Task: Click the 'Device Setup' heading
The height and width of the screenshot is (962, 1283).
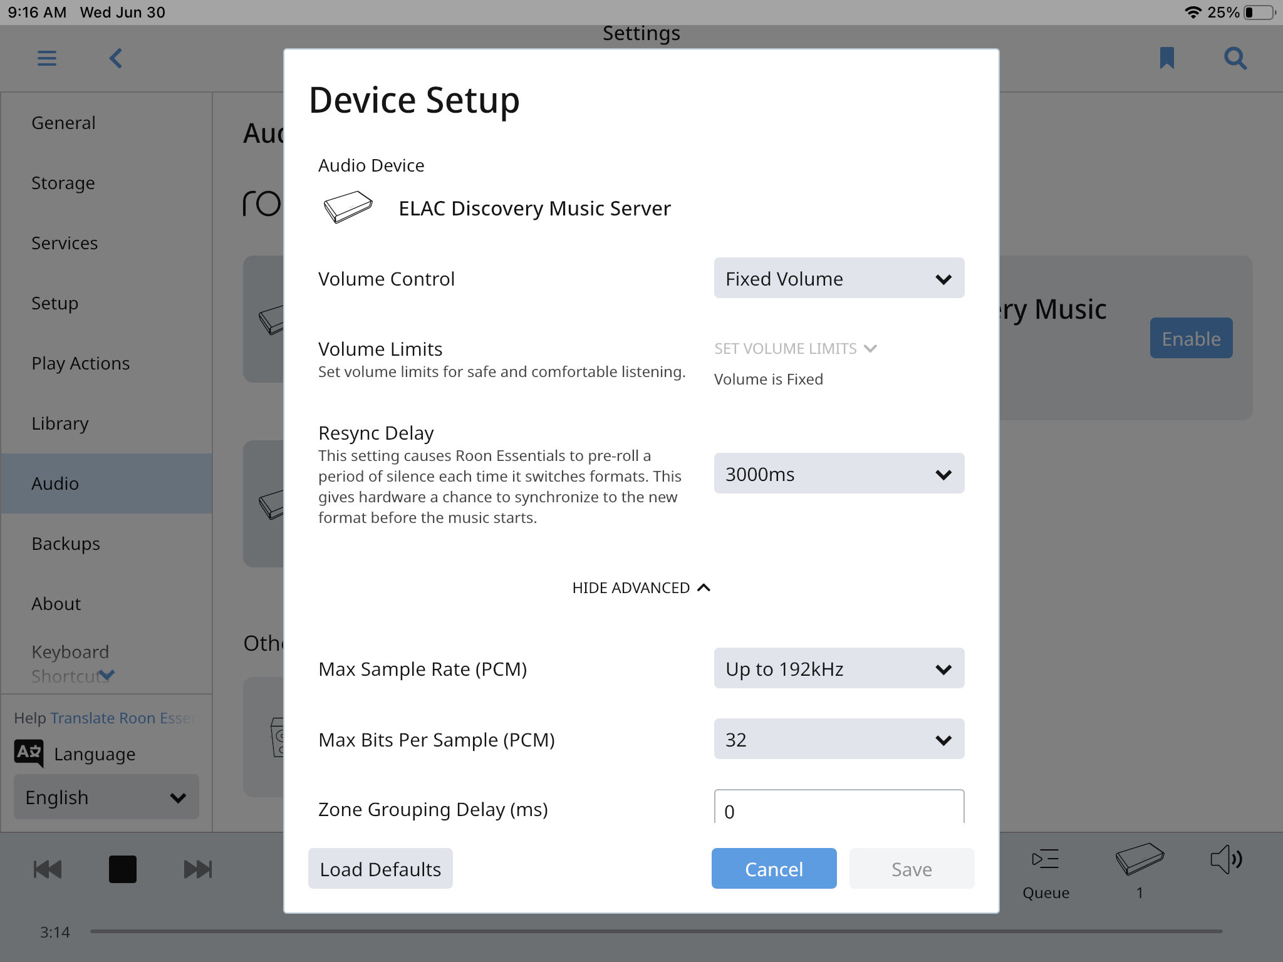Action: pos(414,100)
